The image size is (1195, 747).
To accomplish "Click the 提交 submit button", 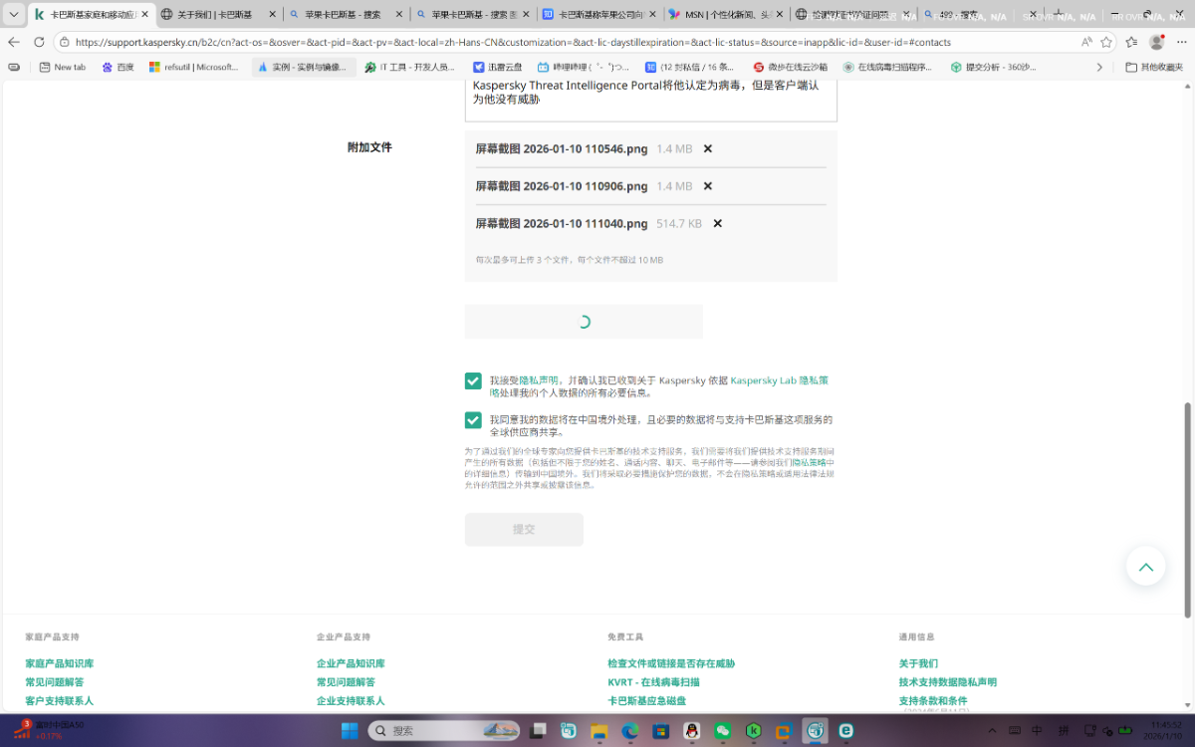I will coord(524,530).
